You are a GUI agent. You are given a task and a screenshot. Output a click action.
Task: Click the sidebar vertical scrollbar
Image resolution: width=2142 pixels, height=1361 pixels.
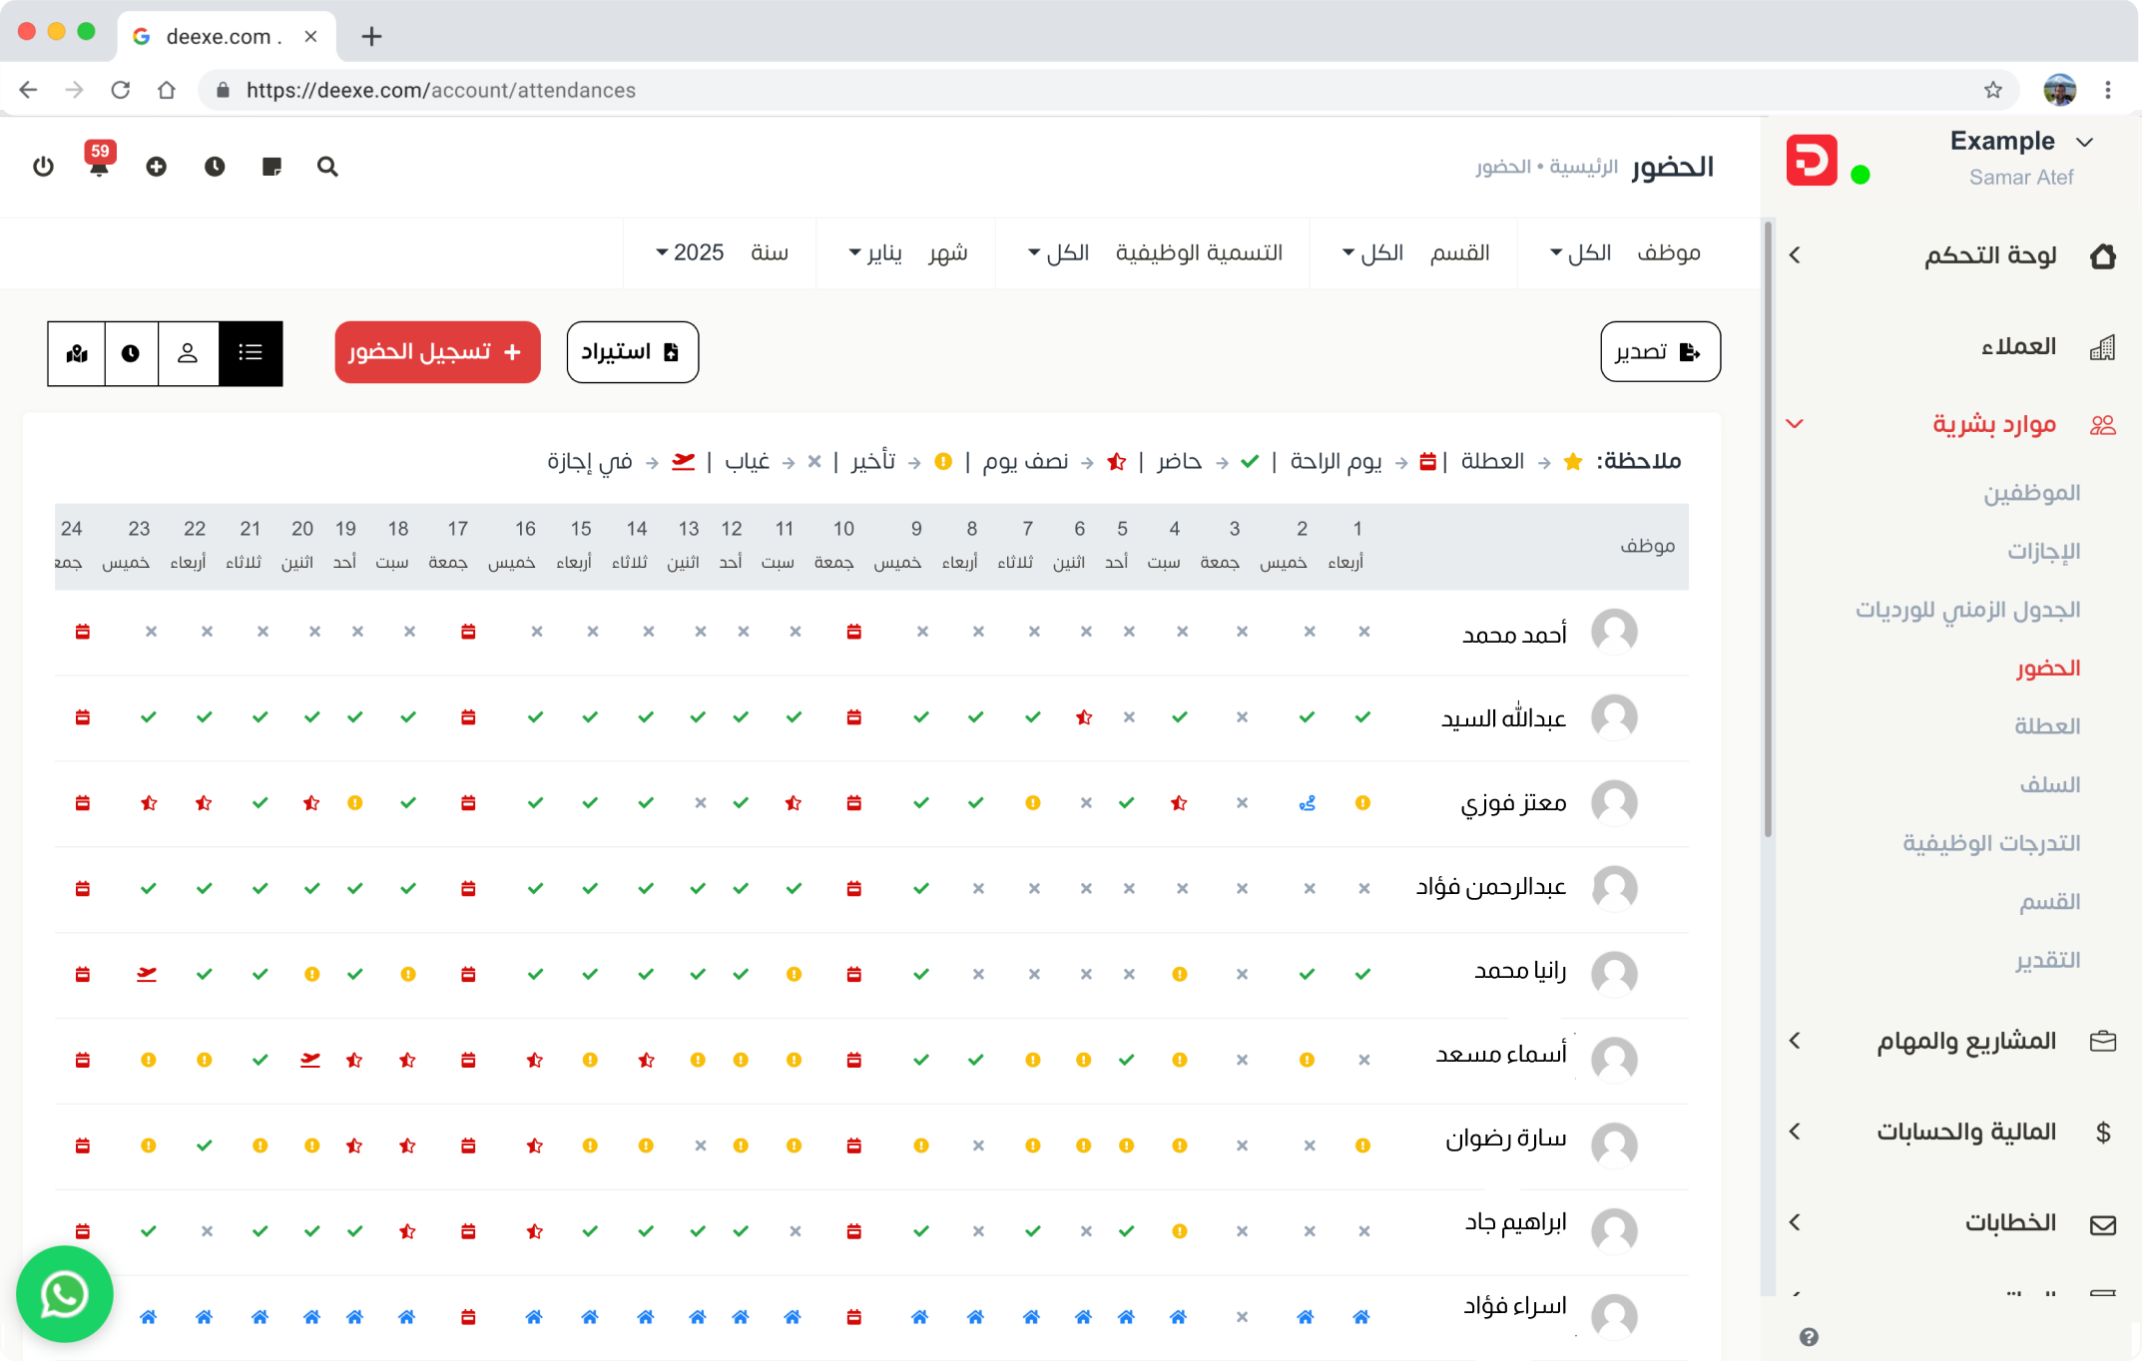point(1768,529)
